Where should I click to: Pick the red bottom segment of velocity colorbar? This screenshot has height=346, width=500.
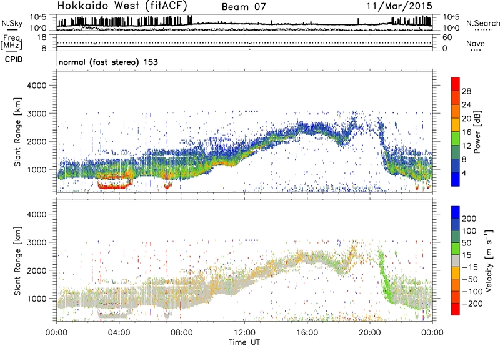[456, 309]
